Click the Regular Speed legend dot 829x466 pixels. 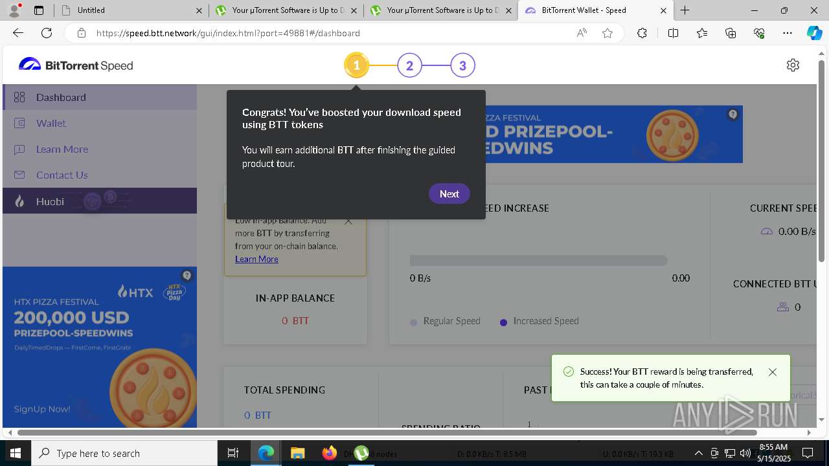(414, 322)
